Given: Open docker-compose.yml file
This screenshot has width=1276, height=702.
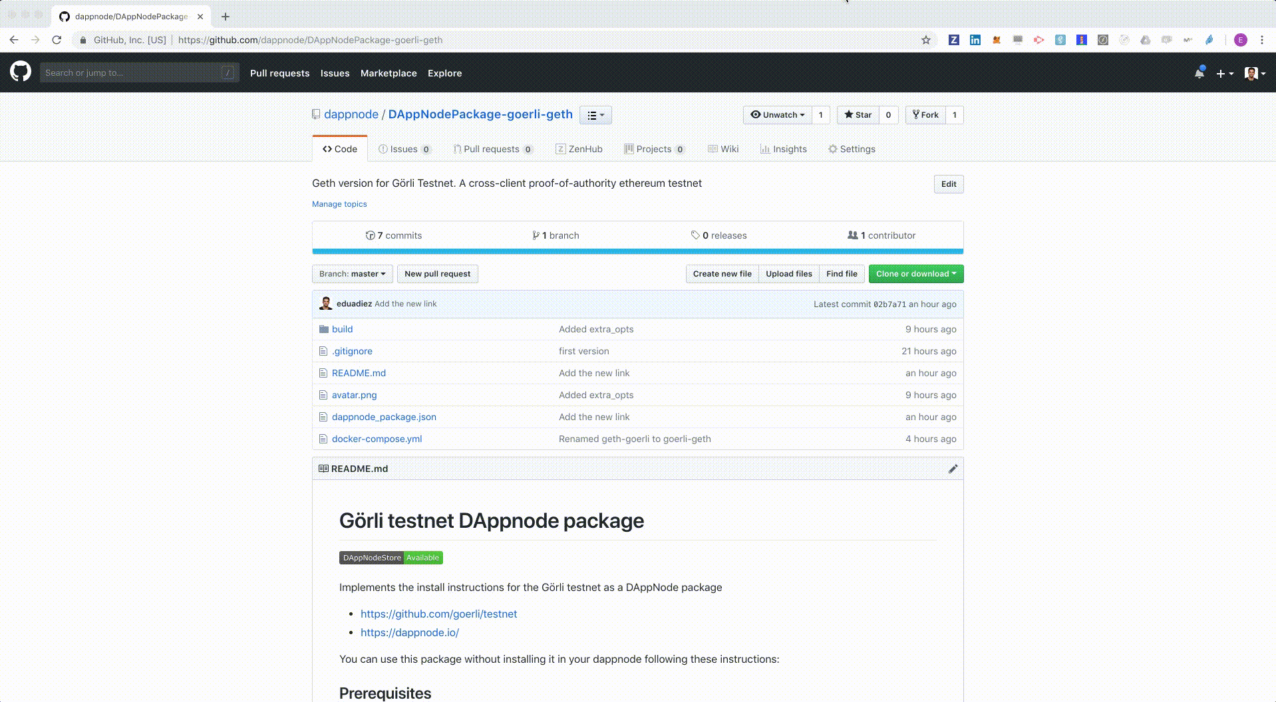Looking at the screenshot, I should (x=377, y=439).
